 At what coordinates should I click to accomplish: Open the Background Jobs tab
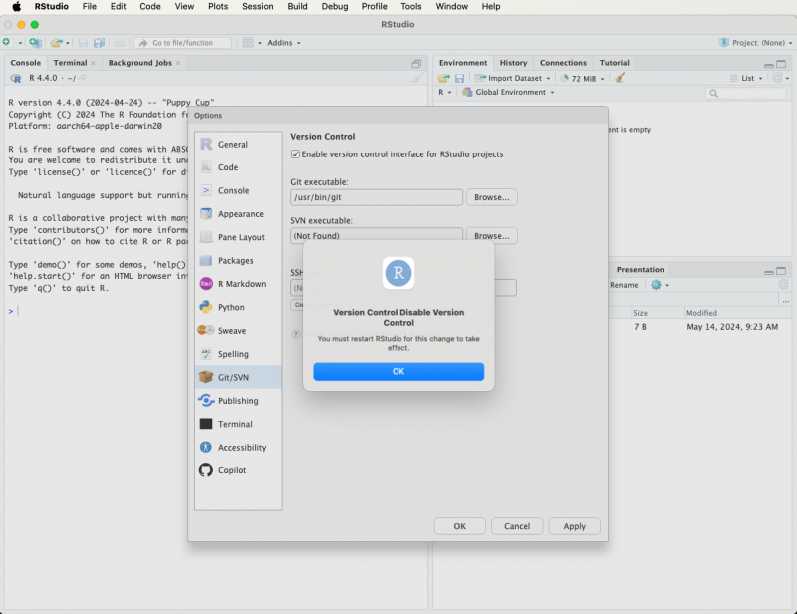(139, 63)
